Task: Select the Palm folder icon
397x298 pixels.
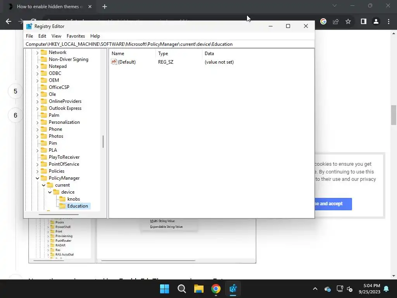Action: click(44, 115)
